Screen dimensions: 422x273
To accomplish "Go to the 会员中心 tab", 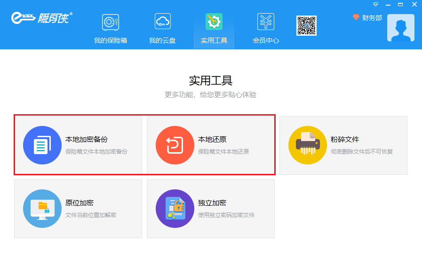I will point(266,40).
